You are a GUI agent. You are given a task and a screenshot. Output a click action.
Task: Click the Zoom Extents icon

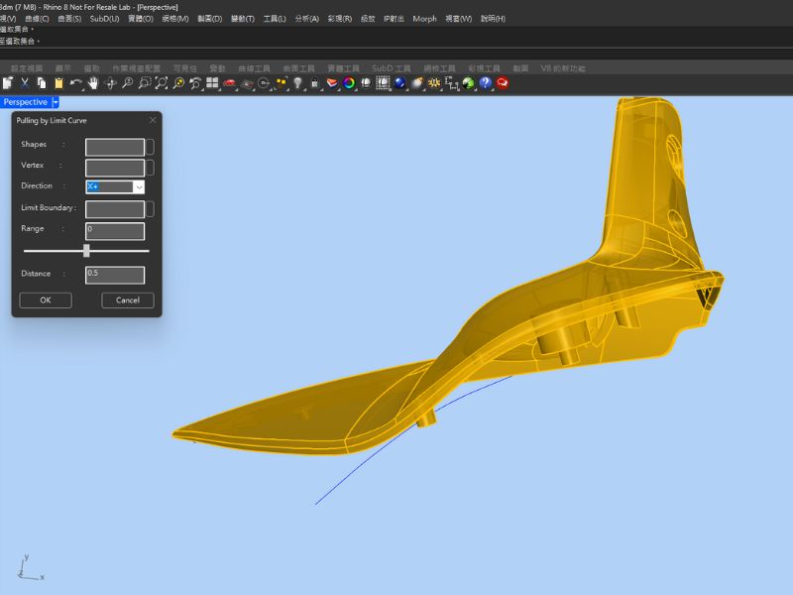tap(161, 83)
